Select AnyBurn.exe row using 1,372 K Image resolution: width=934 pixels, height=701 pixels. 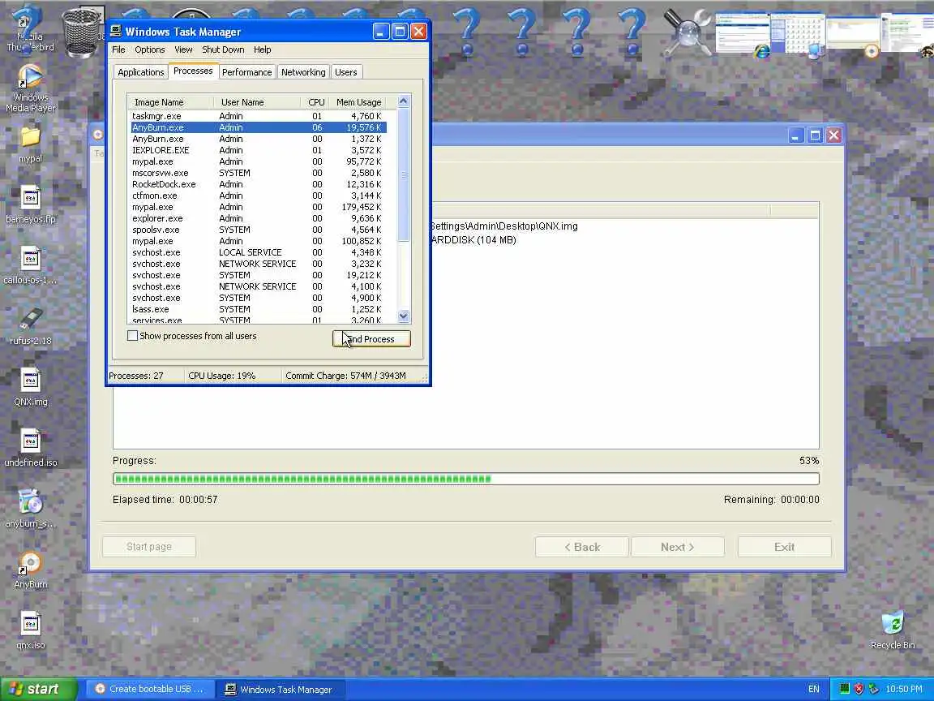click(259, 139)
